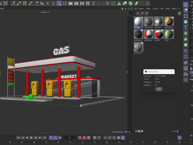Select the market material thumbnail
Screen dimensions: 193x145
159,34
